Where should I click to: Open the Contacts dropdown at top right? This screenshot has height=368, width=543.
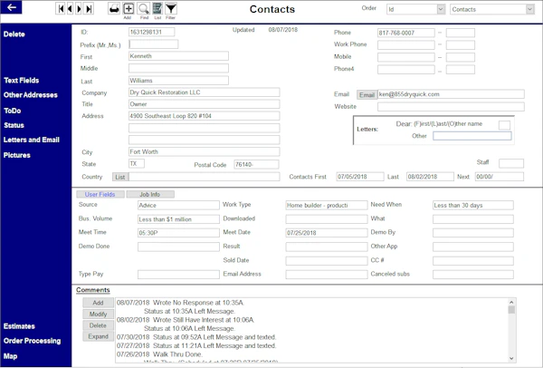click(529, 9)
